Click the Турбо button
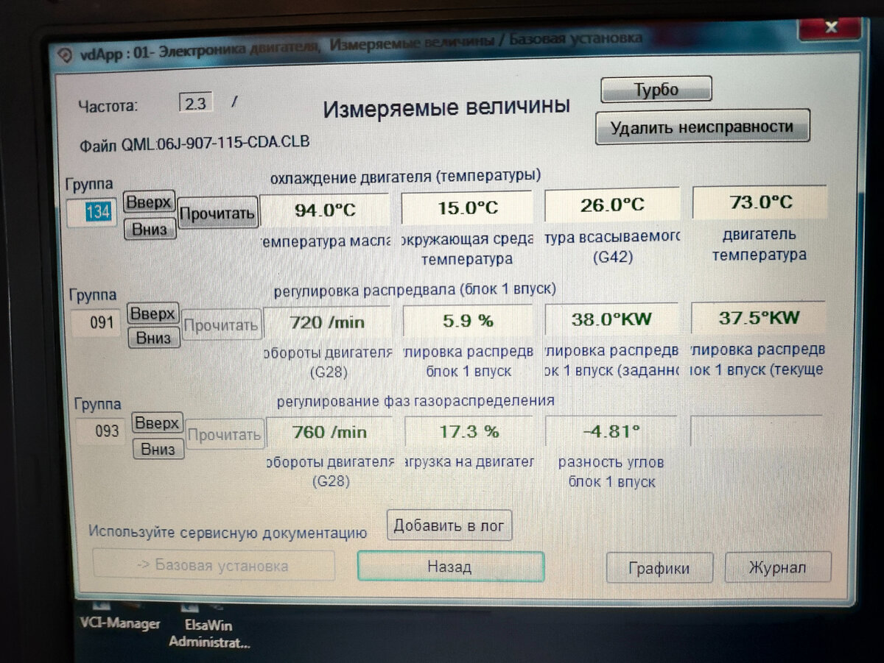884x663 pixels. [x=655, y=88]
